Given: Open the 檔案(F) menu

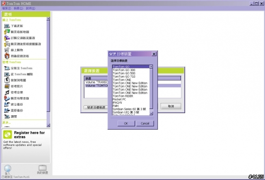Looking at the screenshot, I should pyautogui.click(x=7, y=8).
